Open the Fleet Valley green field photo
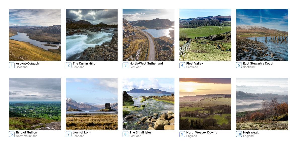Viewport: 297px width, 146px height. pyautogui.click(x=205, y=35)
